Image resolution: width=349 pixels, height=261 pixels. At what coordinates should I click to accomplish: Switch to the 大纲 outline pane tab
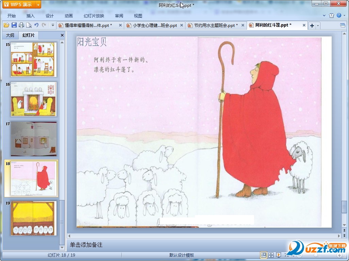click(x=10, y=35)
